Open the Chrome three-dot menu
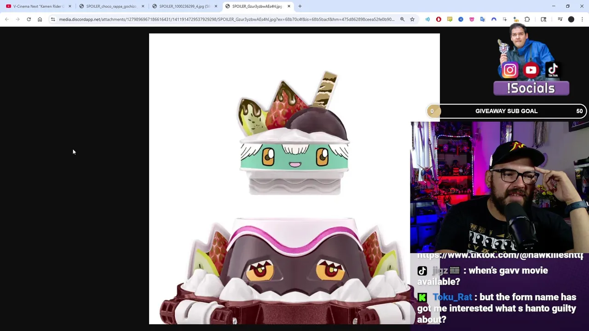This screenshot has width=589, height=331. click(582, 19)
